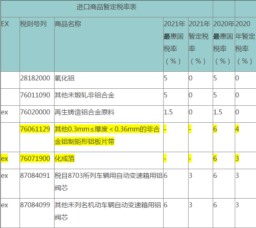The height and width of the screenshot is (228, 256).
Task: Select tariff code 76020000
Action: tap(35, 112)
